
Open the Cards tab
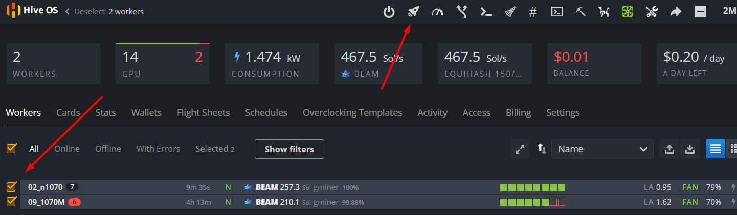68,113
